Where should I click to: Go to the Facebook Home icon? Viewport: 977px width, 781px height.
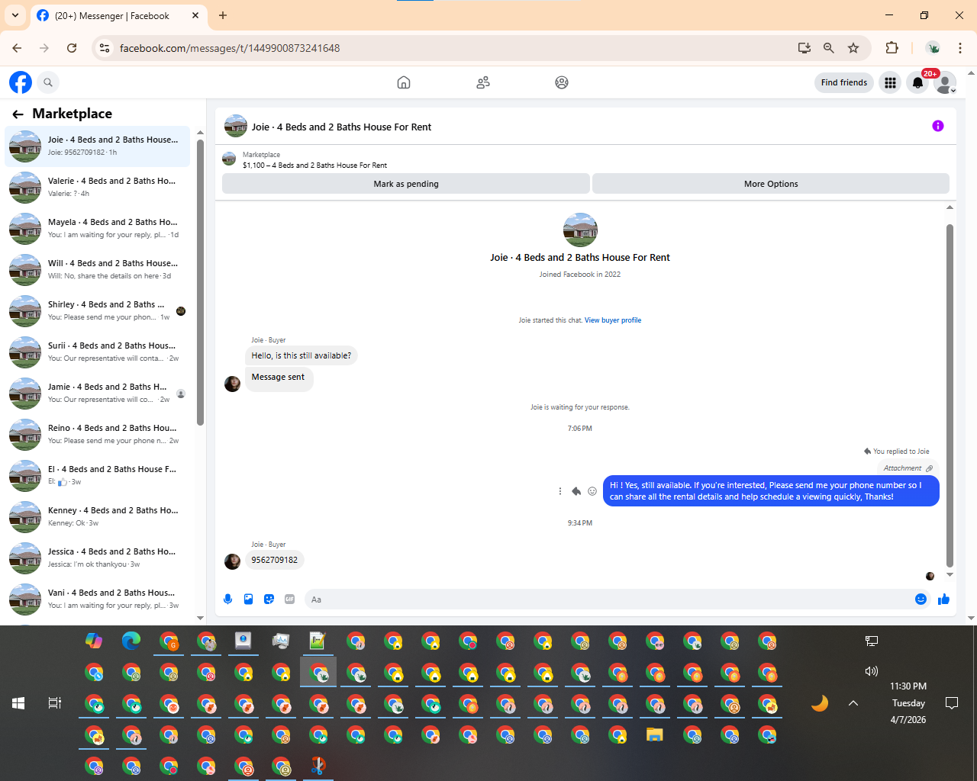pos(404,82)
